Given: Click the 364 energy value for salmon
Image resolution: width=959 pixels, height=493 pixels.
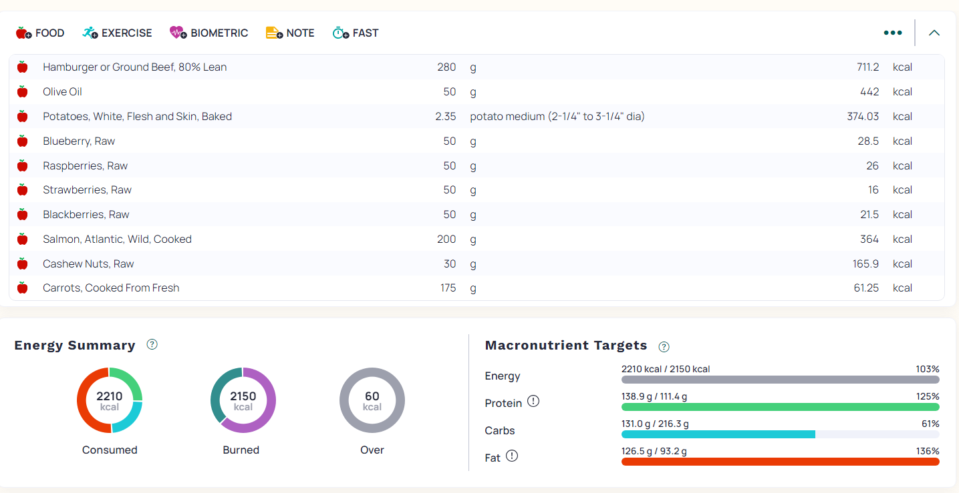Looking at the screenshot, I should point(869,239).
